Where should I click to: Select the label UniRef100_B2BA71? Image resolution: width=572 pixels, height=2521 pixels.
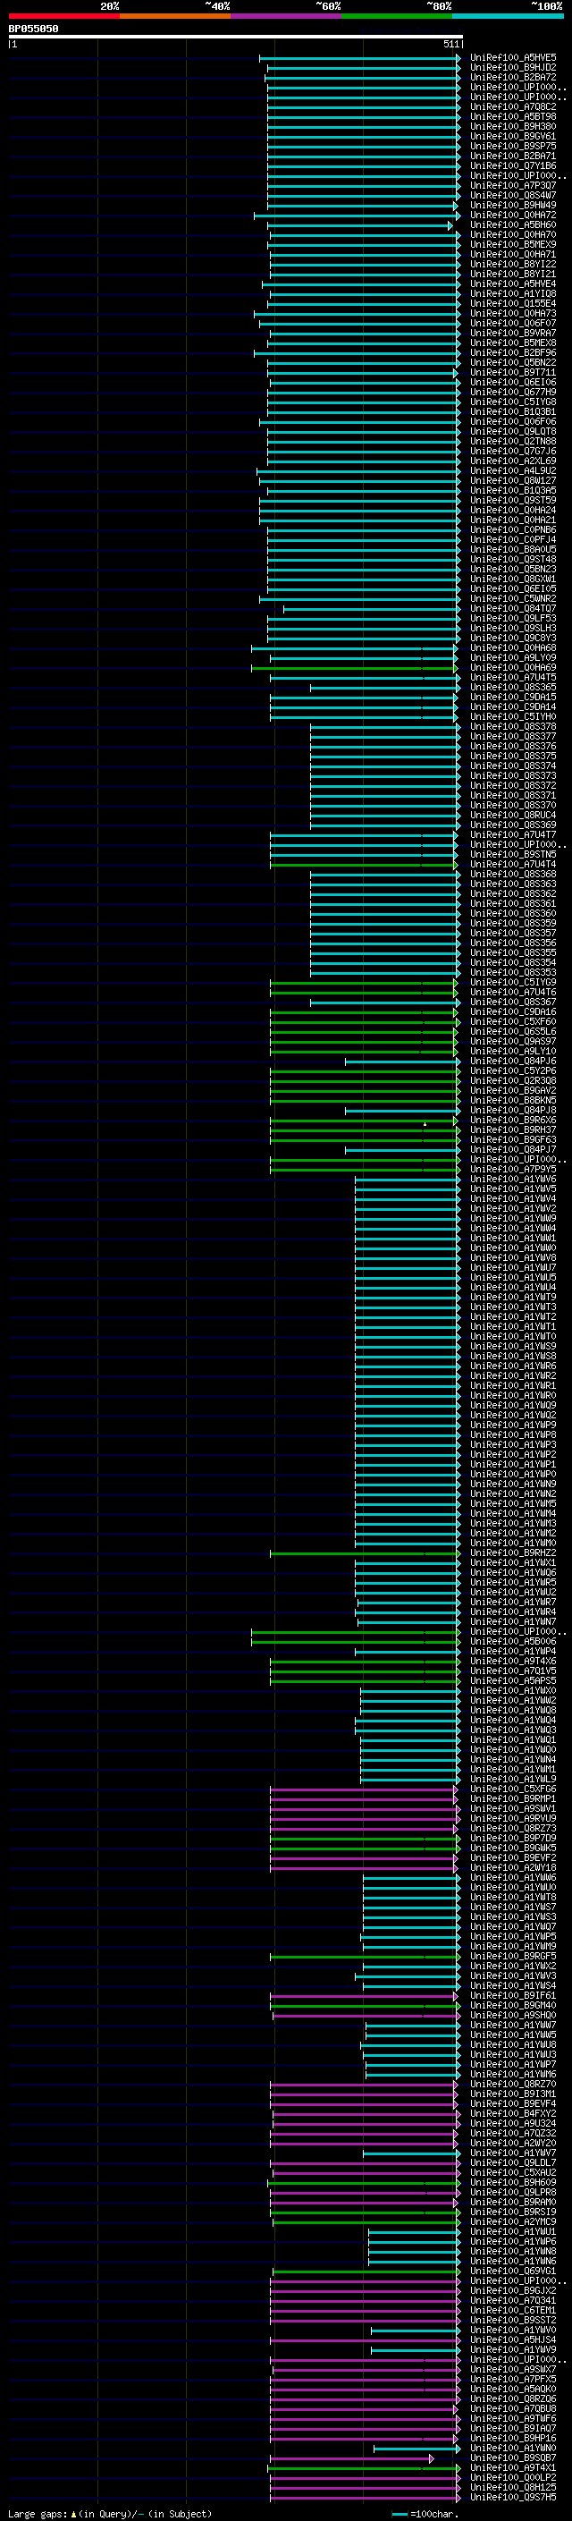point(512,156)
